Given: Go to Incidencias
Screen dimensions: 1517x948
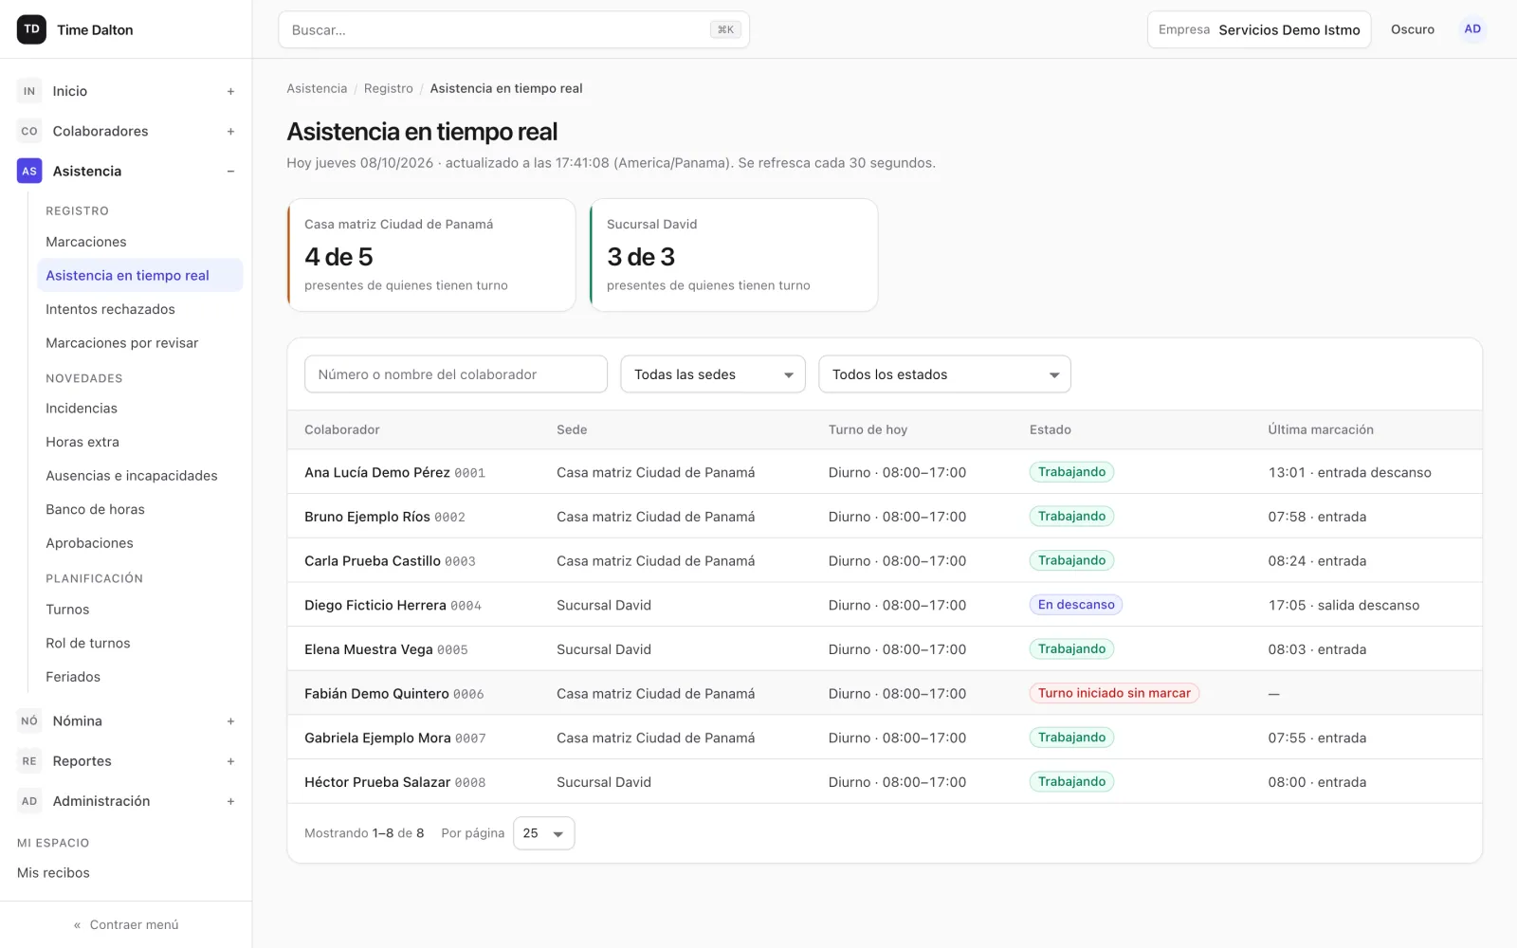Looking at the screenshot, I should 82,409.
